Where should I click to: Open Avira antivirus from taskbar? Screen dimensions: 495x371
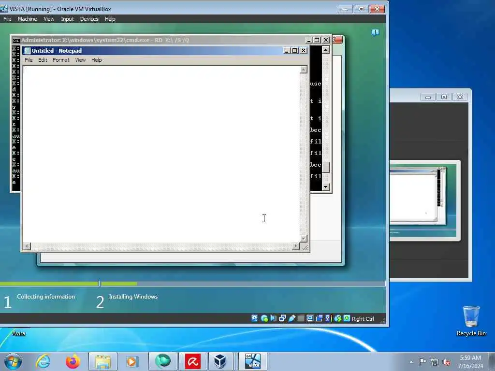pyautogui.click(x=192, y=361)
